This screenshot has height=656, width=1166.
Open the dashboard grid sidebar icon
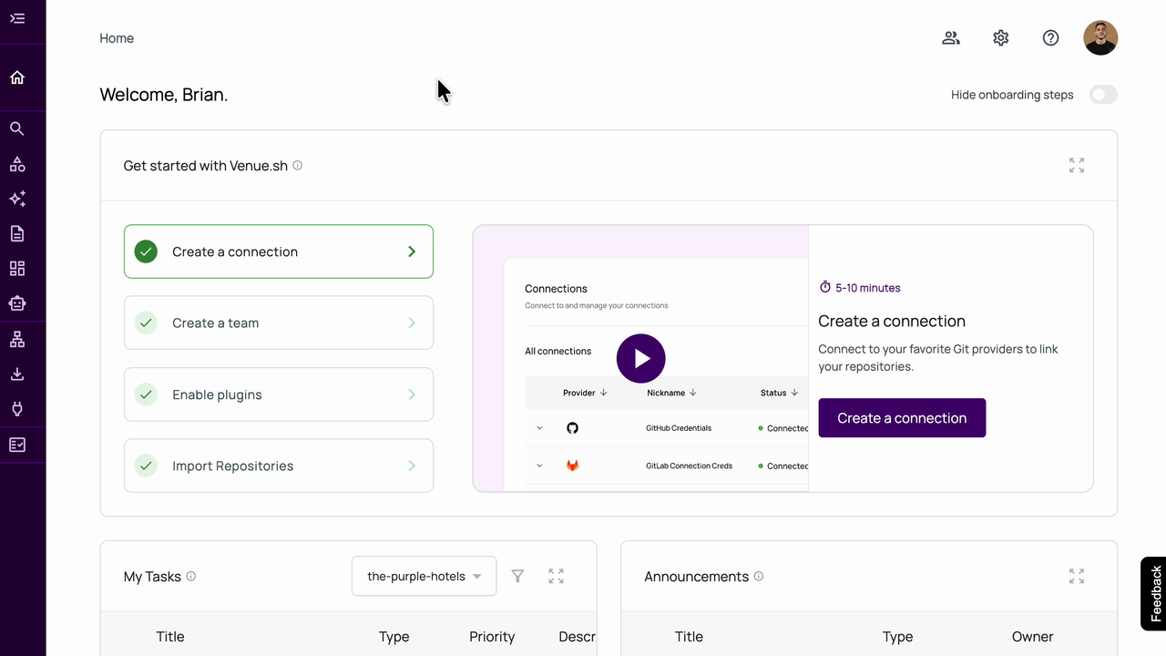pyautogui.click(x=17, y=269)
